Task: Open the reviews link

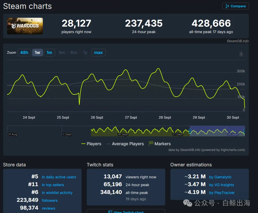Action: pos(49,208)
